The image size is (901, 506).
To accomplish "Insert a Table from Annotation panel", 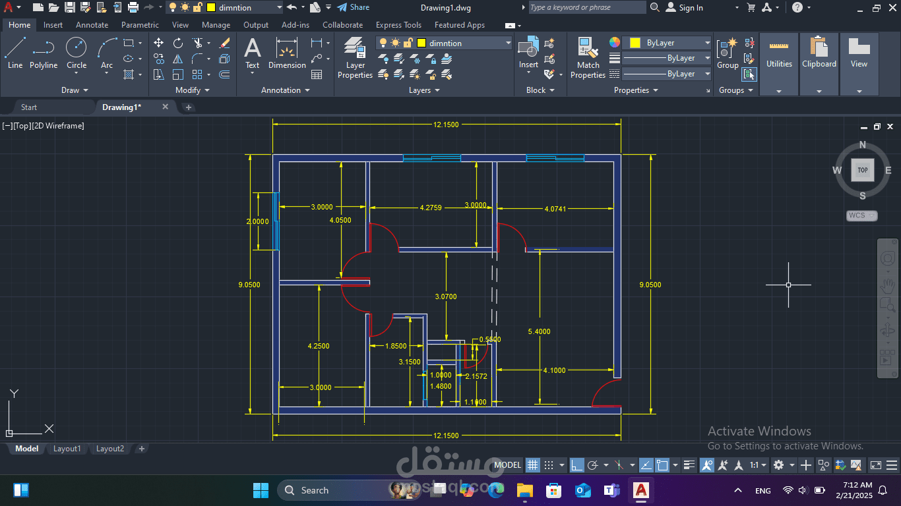I will (317, 74).
